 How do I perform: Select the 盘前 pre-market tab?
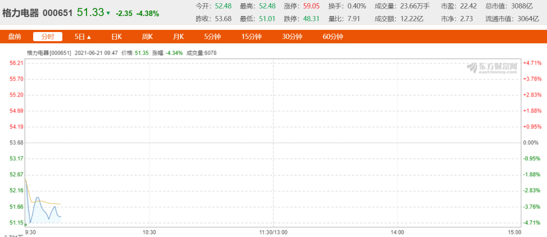14,37
